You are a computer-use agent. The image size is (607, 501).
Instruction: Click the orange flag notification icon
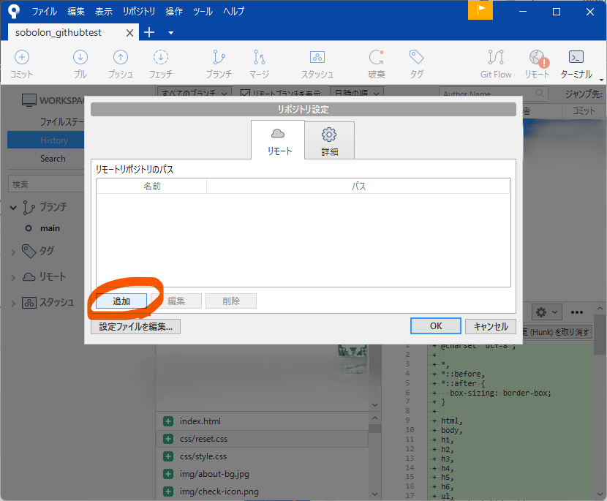pyautogui.click(x=480, y=10)
